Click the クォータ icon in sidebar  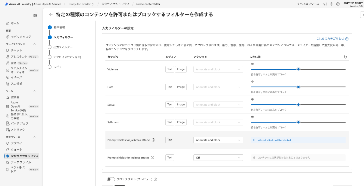(x=8, y=149)
